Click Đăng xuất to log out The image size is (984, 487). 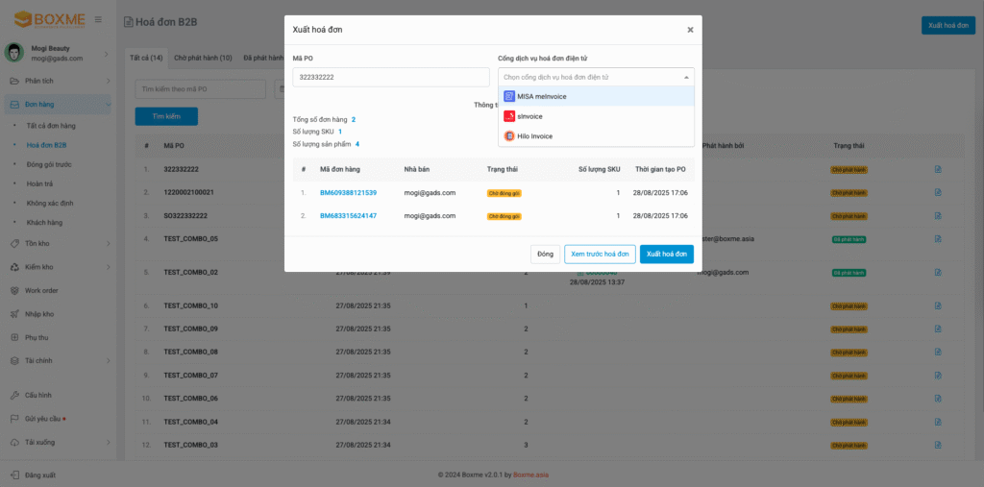pos(40,475)
